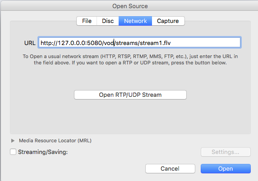Enable the Streaming/Saving checkbox
258x181 pixels.
click(13, 152)
